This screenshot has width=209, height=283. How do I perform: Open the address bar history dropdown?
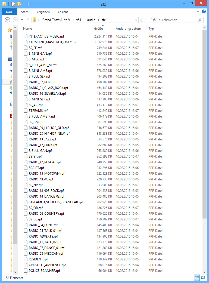point(136,20)
